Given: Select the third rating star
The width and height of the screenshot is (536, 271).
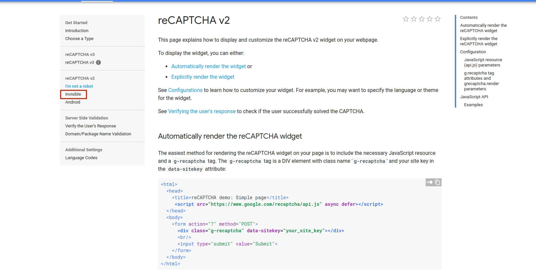Looking at the screenshot, I should [421, 19].
